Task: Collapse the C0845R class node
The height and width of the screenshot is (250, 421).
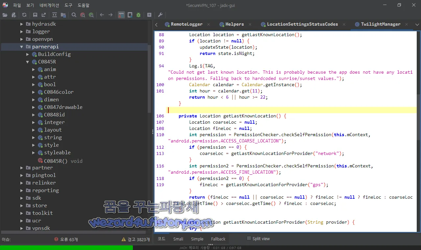Action: coord(28,62)
